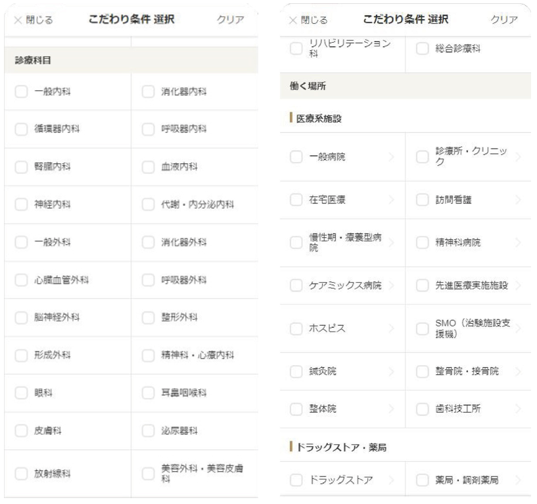Check the 一般内科 checkbox

click(x=20, y=91)
